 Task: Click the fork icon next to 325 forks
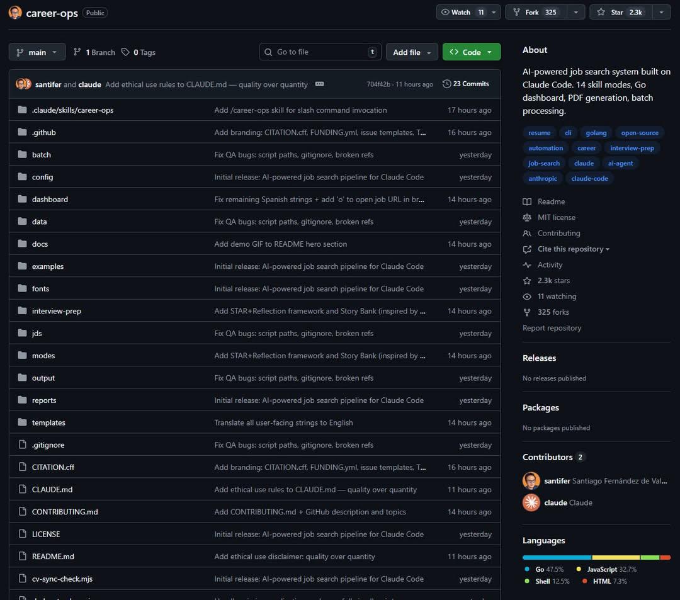click(x=527, y=312)
